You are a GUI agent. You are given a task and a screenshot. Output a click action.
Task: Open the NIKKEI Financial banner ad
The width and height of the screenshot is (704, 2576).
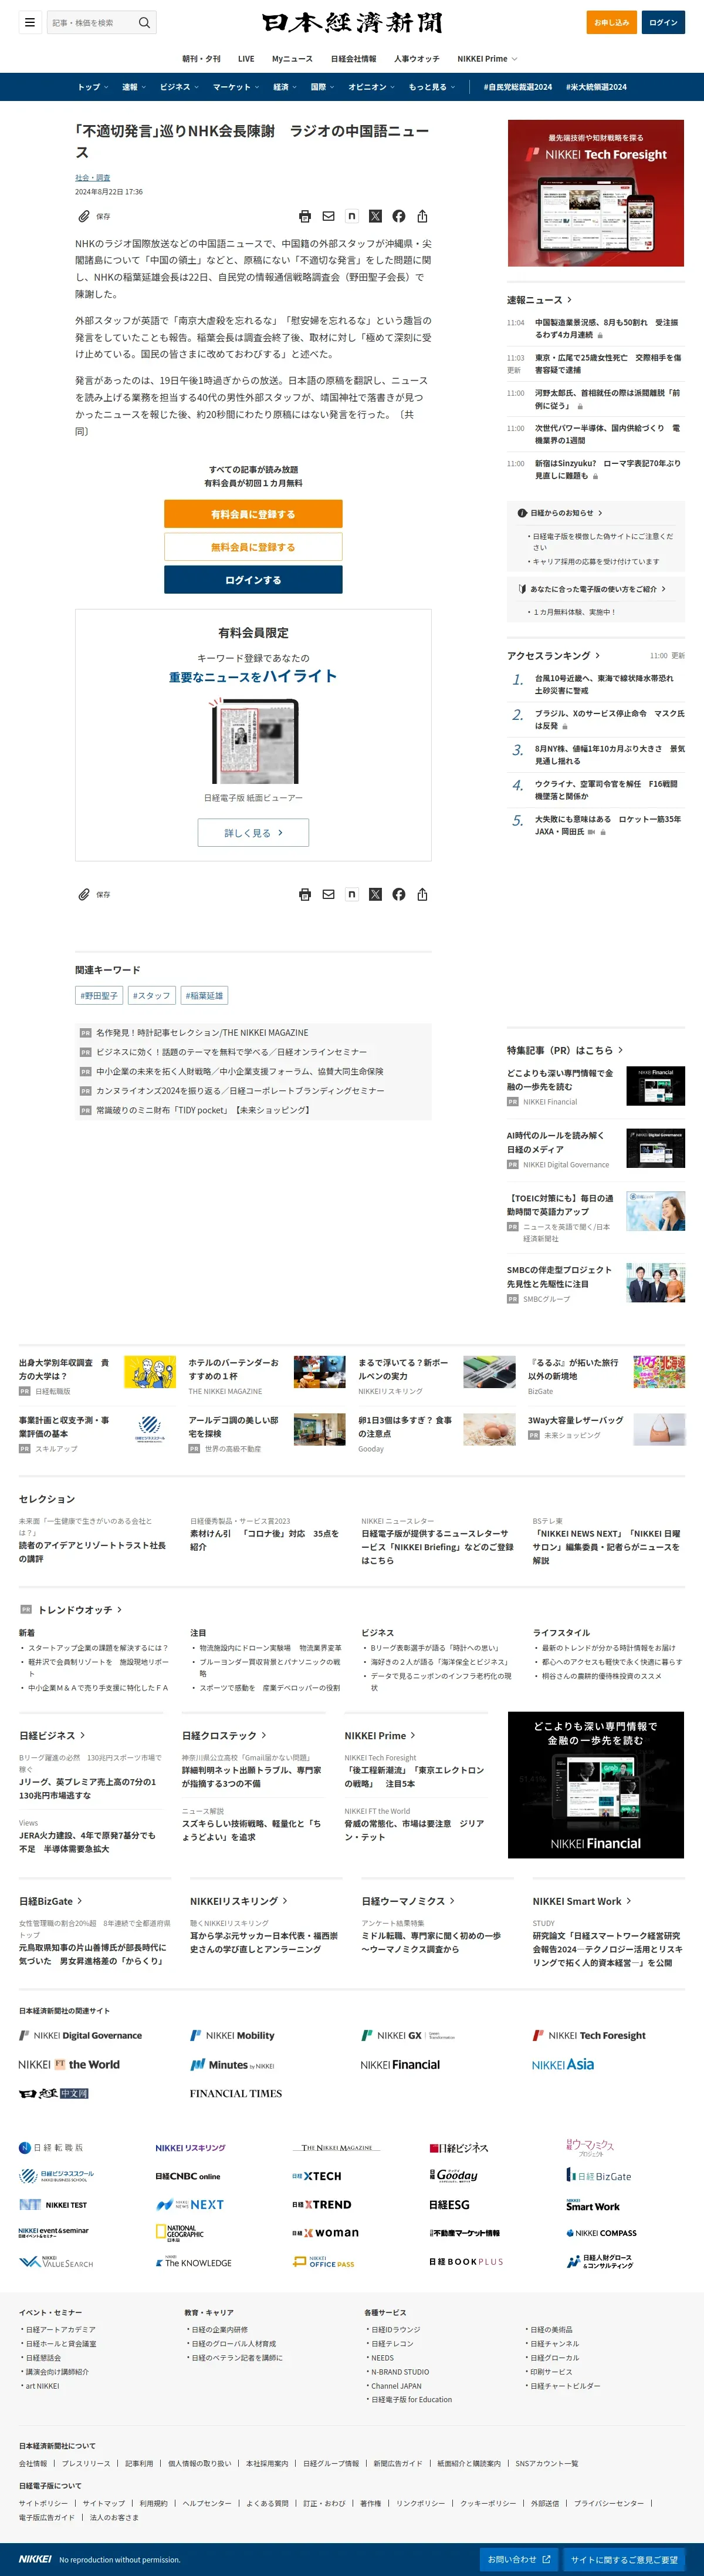coord(595,1785)
